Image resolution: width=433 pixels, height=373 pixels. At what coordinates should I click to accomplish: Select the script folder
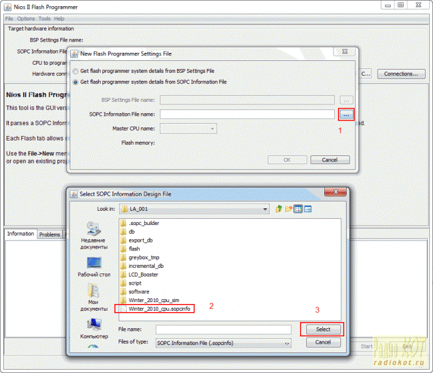(131, 283)
